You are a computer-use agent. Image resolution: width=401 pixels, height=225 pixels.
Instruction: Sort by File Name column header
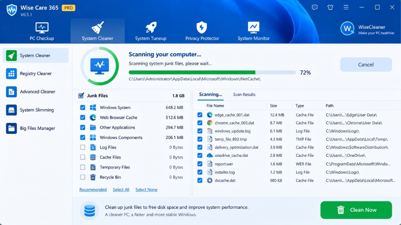coord(215,106)
